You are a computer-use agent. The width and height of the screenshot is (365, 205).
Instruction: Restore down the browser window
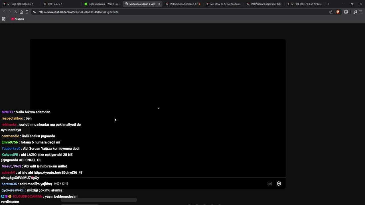click(x=352, y=4)
